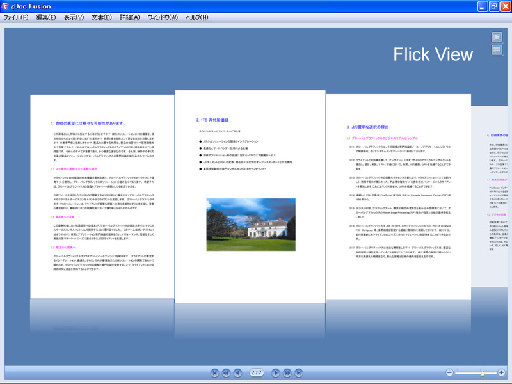
Task: Jump to the first page
Action: click(x=214, y=373)
